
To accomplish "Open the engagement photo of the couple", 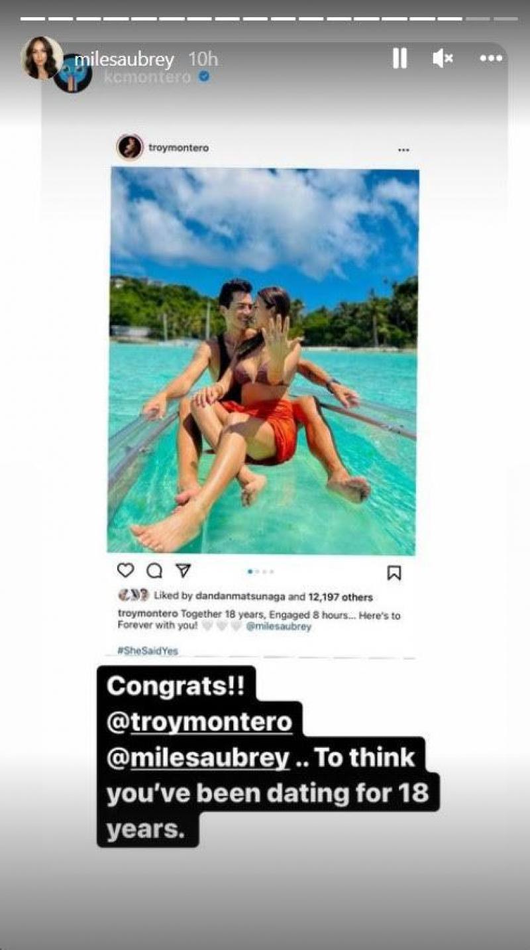I will point(263,361).
